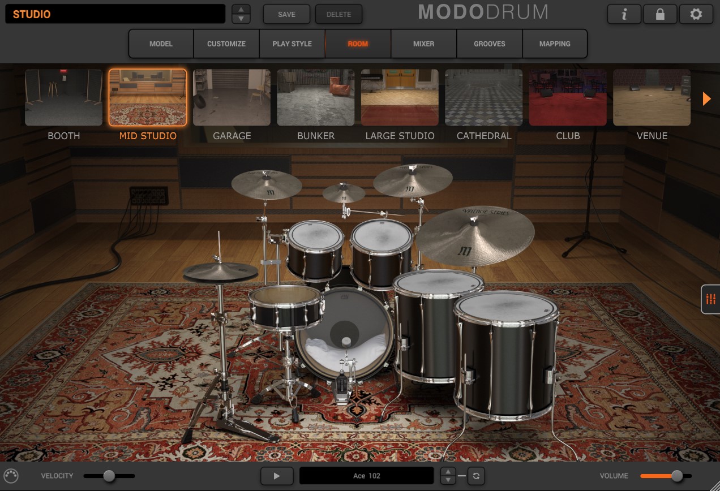
Task: Open the side mixer faders panel
Action: pos(710,299)
